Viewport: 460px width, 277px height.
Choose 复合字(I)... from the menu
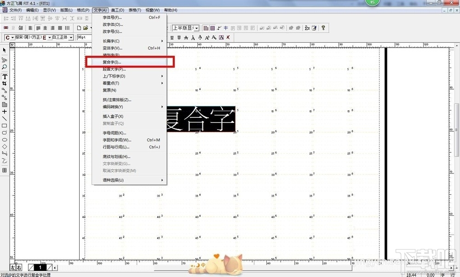pyautogui.click(x=129, y=62)
